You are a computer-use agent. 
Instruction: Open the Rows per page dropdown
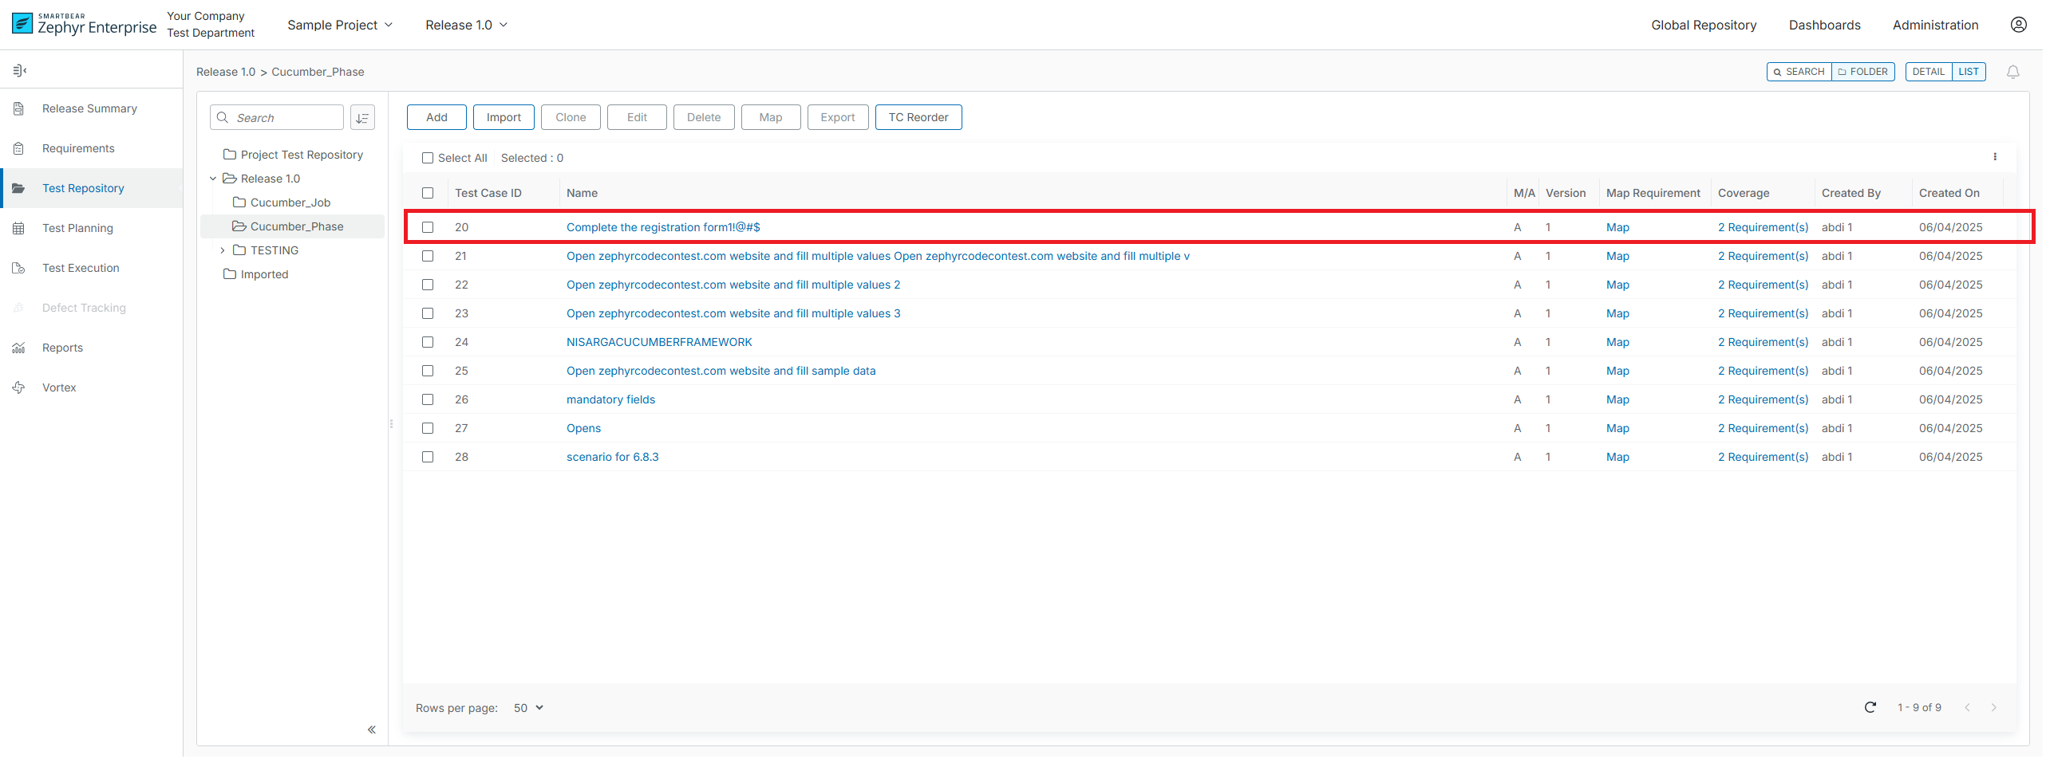pyautogui.click(x=527, y=707)
